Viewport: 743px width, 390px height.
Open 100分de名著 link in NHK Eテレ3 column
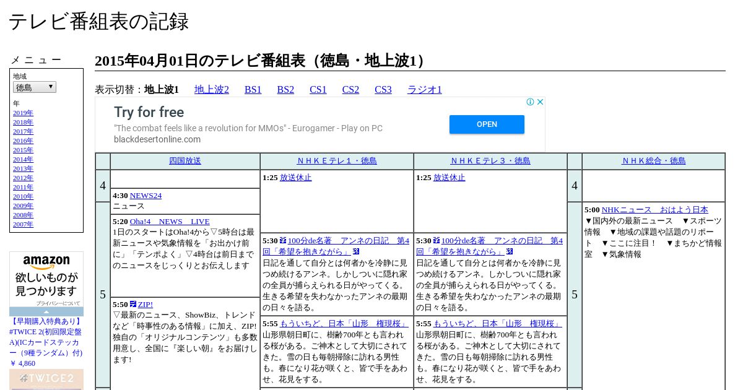[489, 246]
